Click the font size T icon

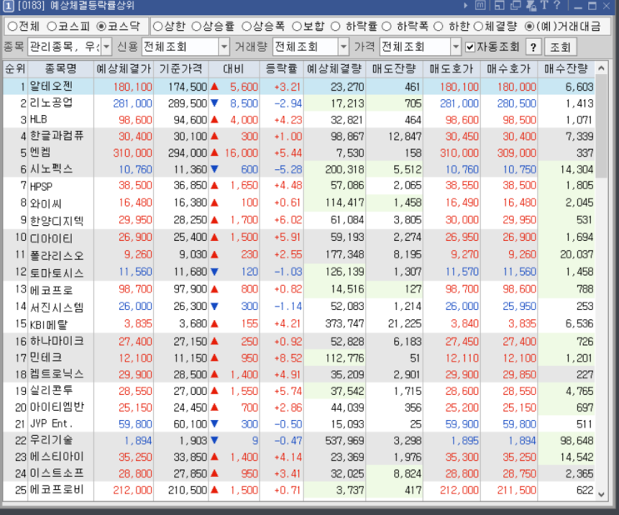click(544, 5)
